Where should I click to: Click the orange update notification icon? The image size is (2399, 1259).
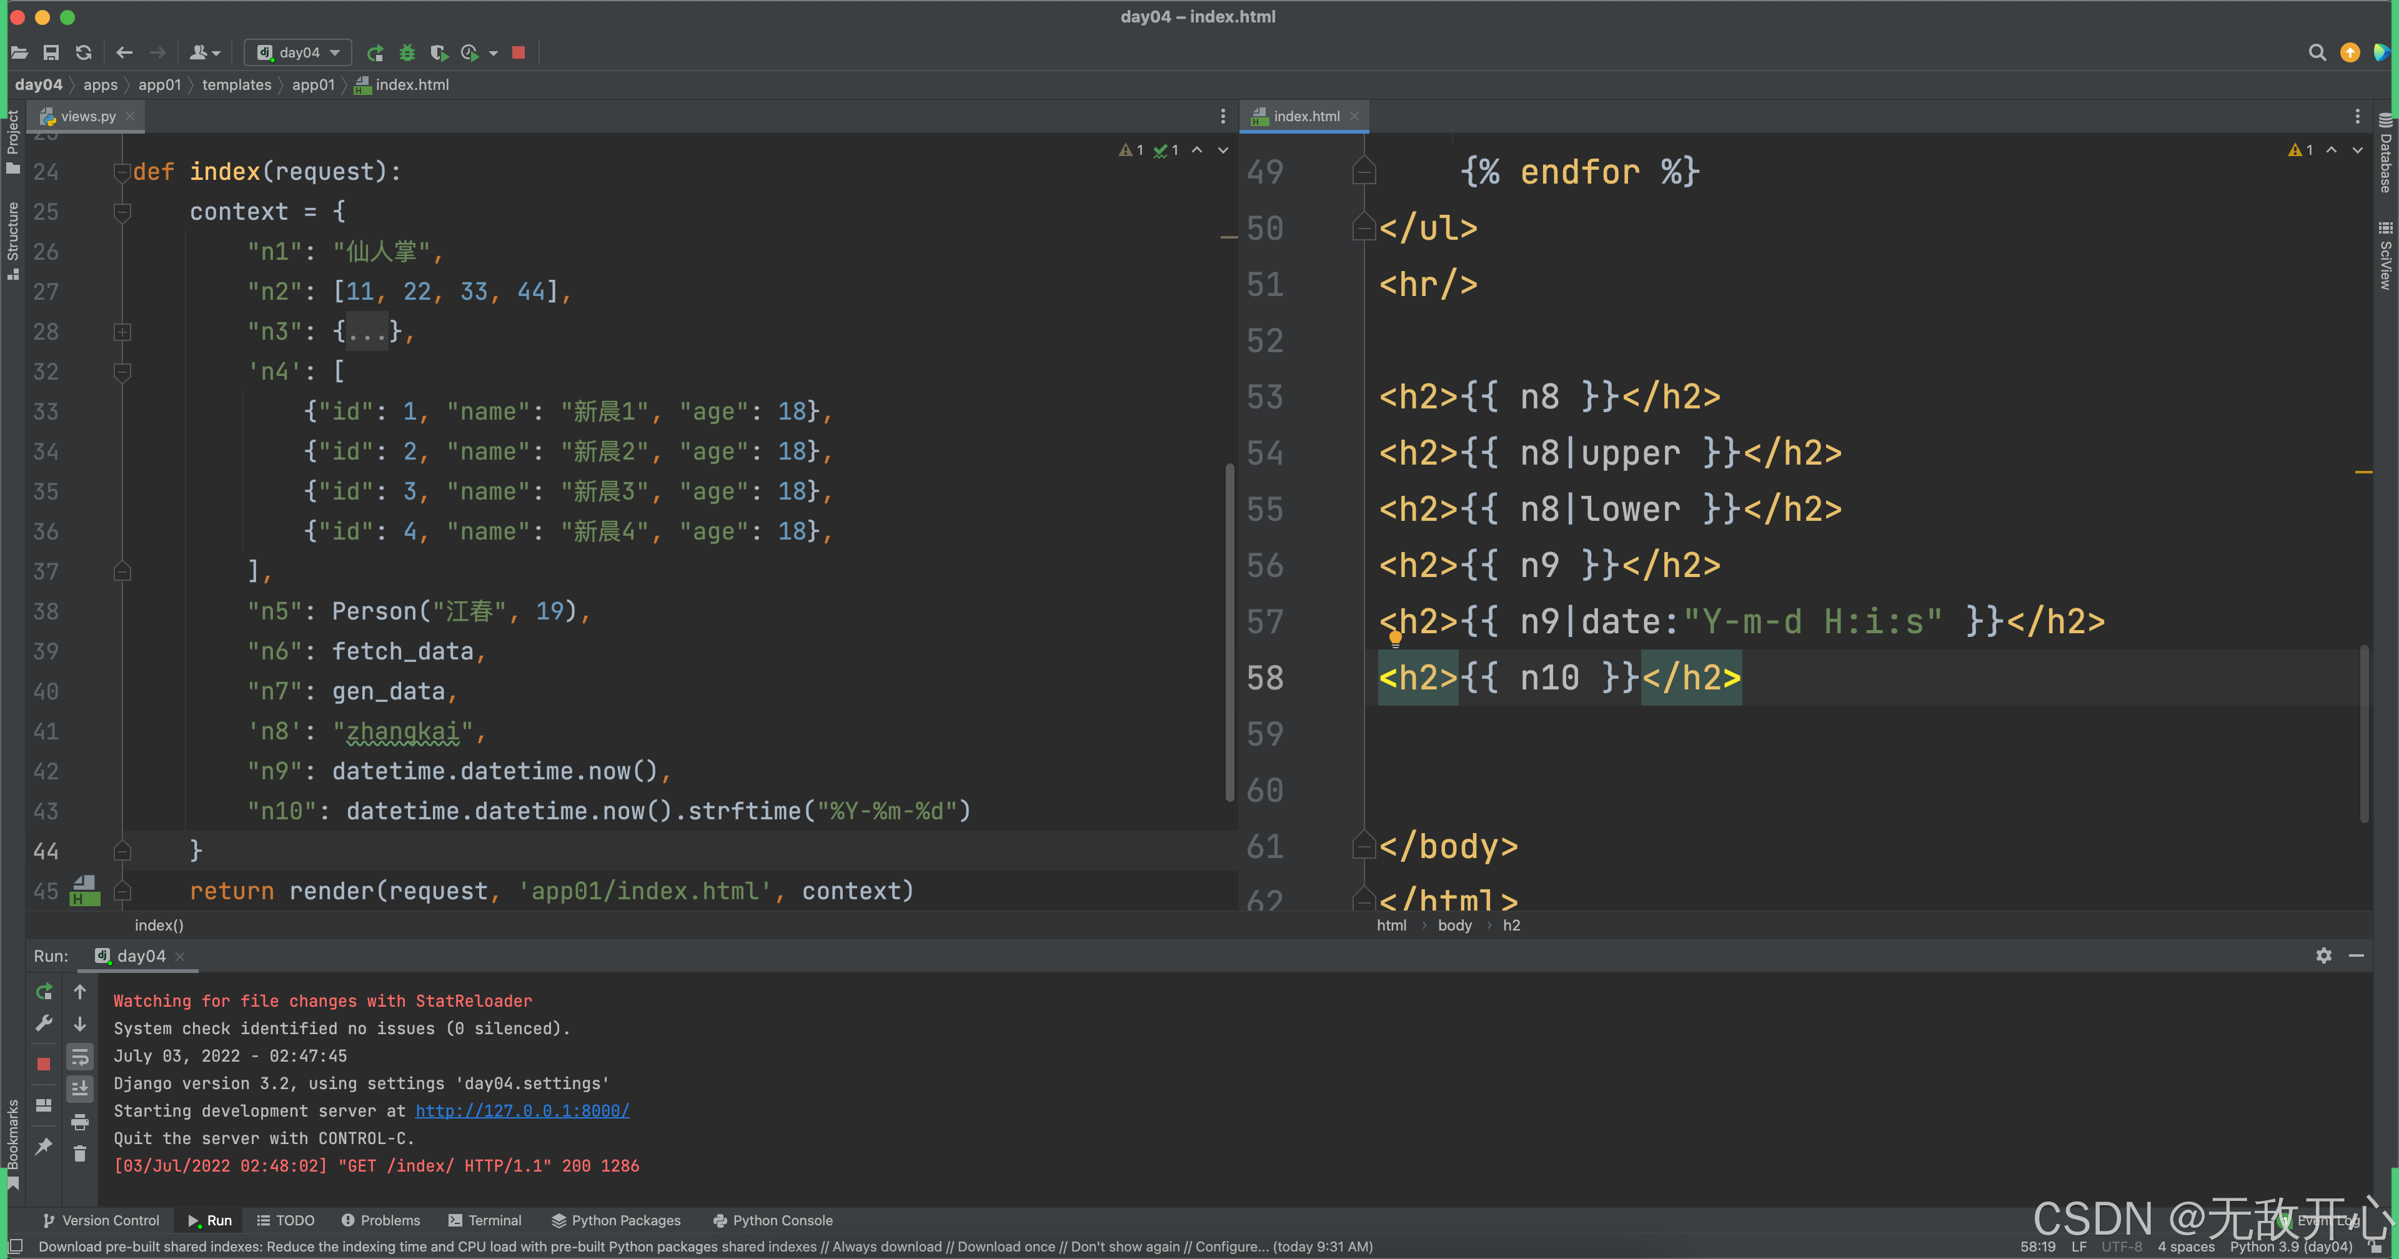(x=2350, y=53)
